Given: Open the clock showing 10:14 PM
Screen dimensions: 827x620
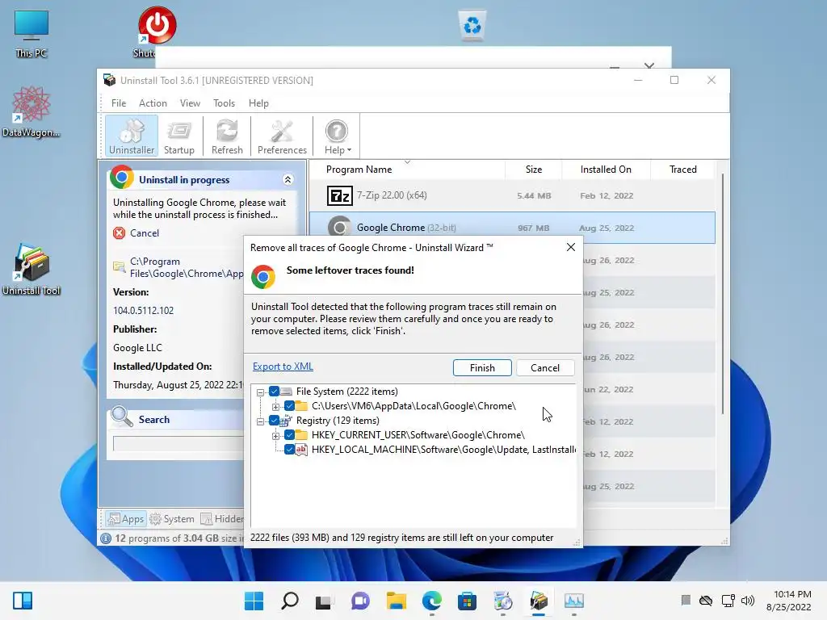Looking at the screenshot, I should (x=788, y=601).
